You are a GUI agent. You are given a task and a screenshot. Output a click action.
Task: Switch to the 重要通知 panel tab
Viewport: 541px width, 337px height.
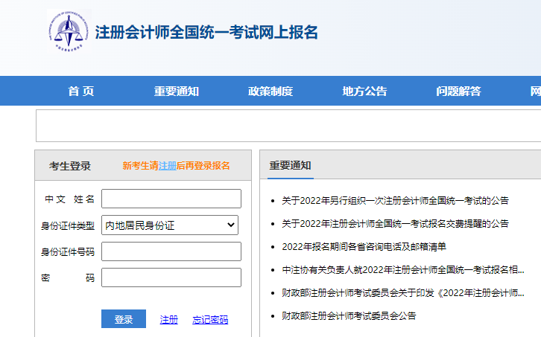tap(291, 166)
